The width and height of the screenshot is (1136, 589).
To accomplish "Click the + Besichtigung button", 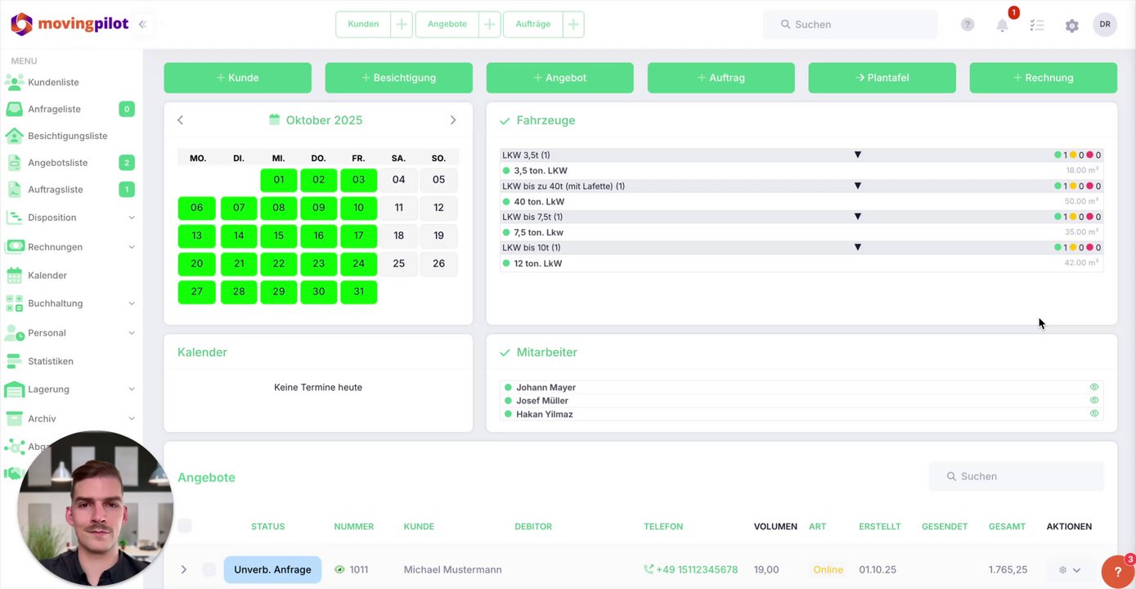I will click(398, 78).
